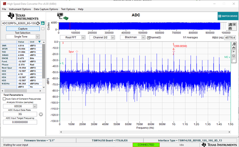Open the ADC Output Data Rate gear settings
239x147 pixels.
pos(41,114)
